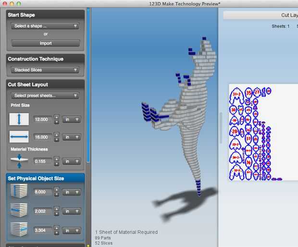The image size is (298, 247).
Task: Click the object height icon beside 8.000
Action: pyautogui.click(x=19, y=191)
